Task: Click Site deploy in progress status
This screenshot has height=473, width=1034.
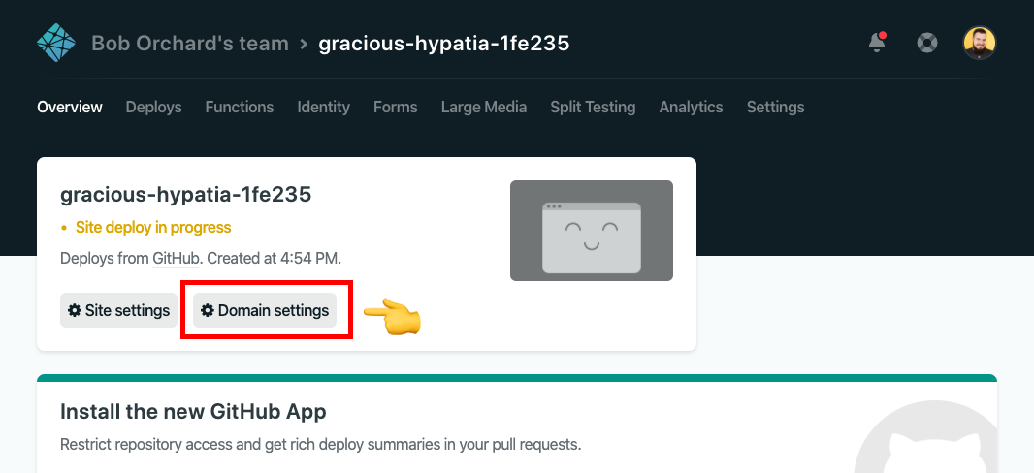Action: point(153,227)
